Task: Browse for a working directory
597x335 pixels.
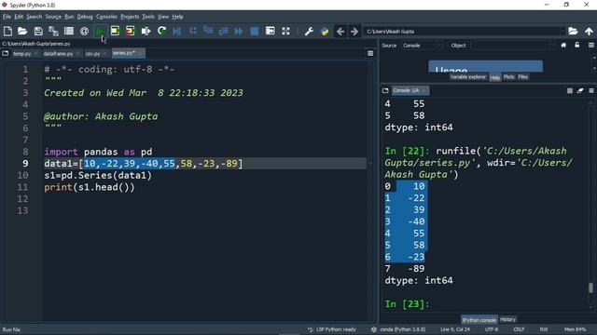Action: [573, 31]
